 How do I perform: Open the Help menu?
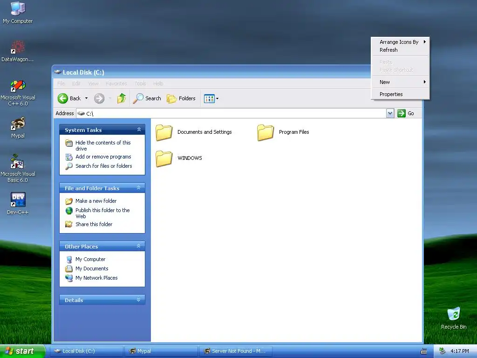pyautogui.click(x=158, y=83)
